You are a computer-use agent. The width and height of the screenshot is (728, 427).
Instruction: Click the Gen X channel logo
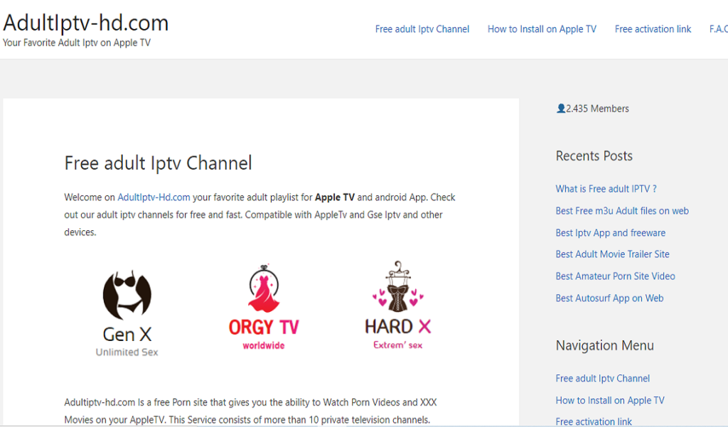point(127,313)
